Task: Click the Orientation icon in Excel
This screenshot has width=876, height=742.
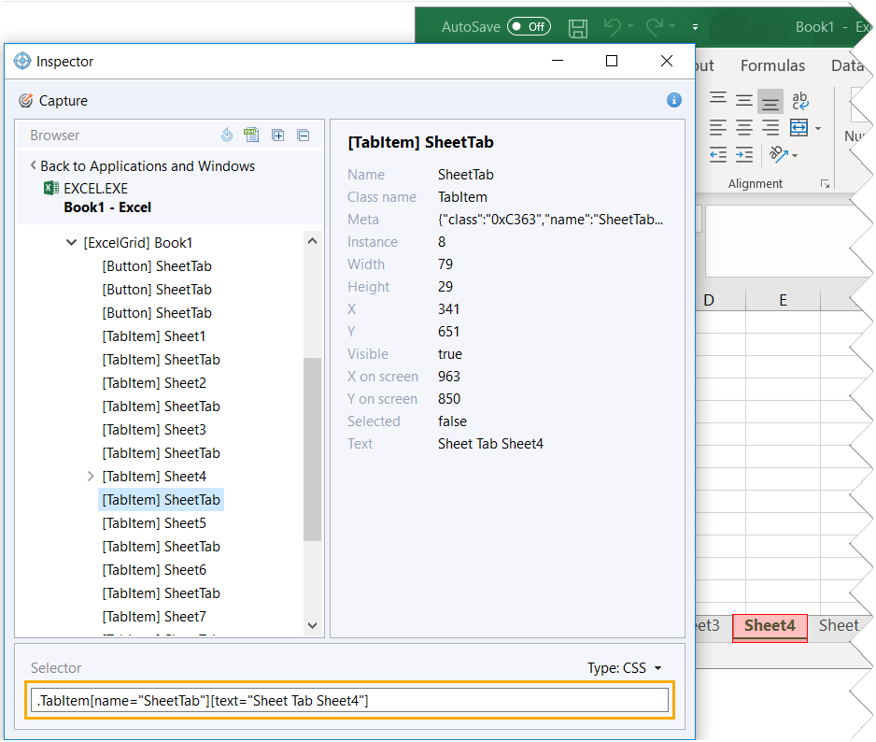Action: (x=778, y=154)
